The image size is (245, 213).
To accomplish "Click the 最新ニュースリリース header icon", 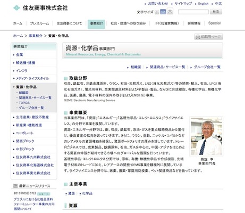I will 15,186.
